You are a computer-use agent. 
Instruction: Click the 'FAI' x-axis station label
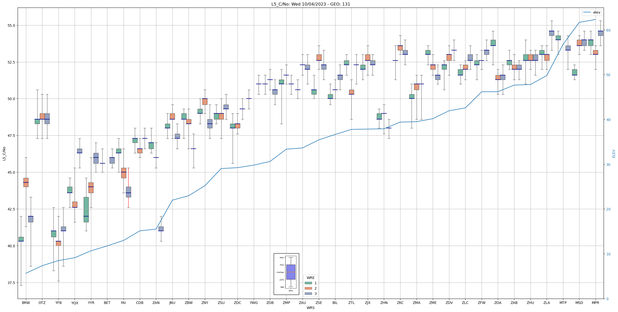[x=123, y=303]
